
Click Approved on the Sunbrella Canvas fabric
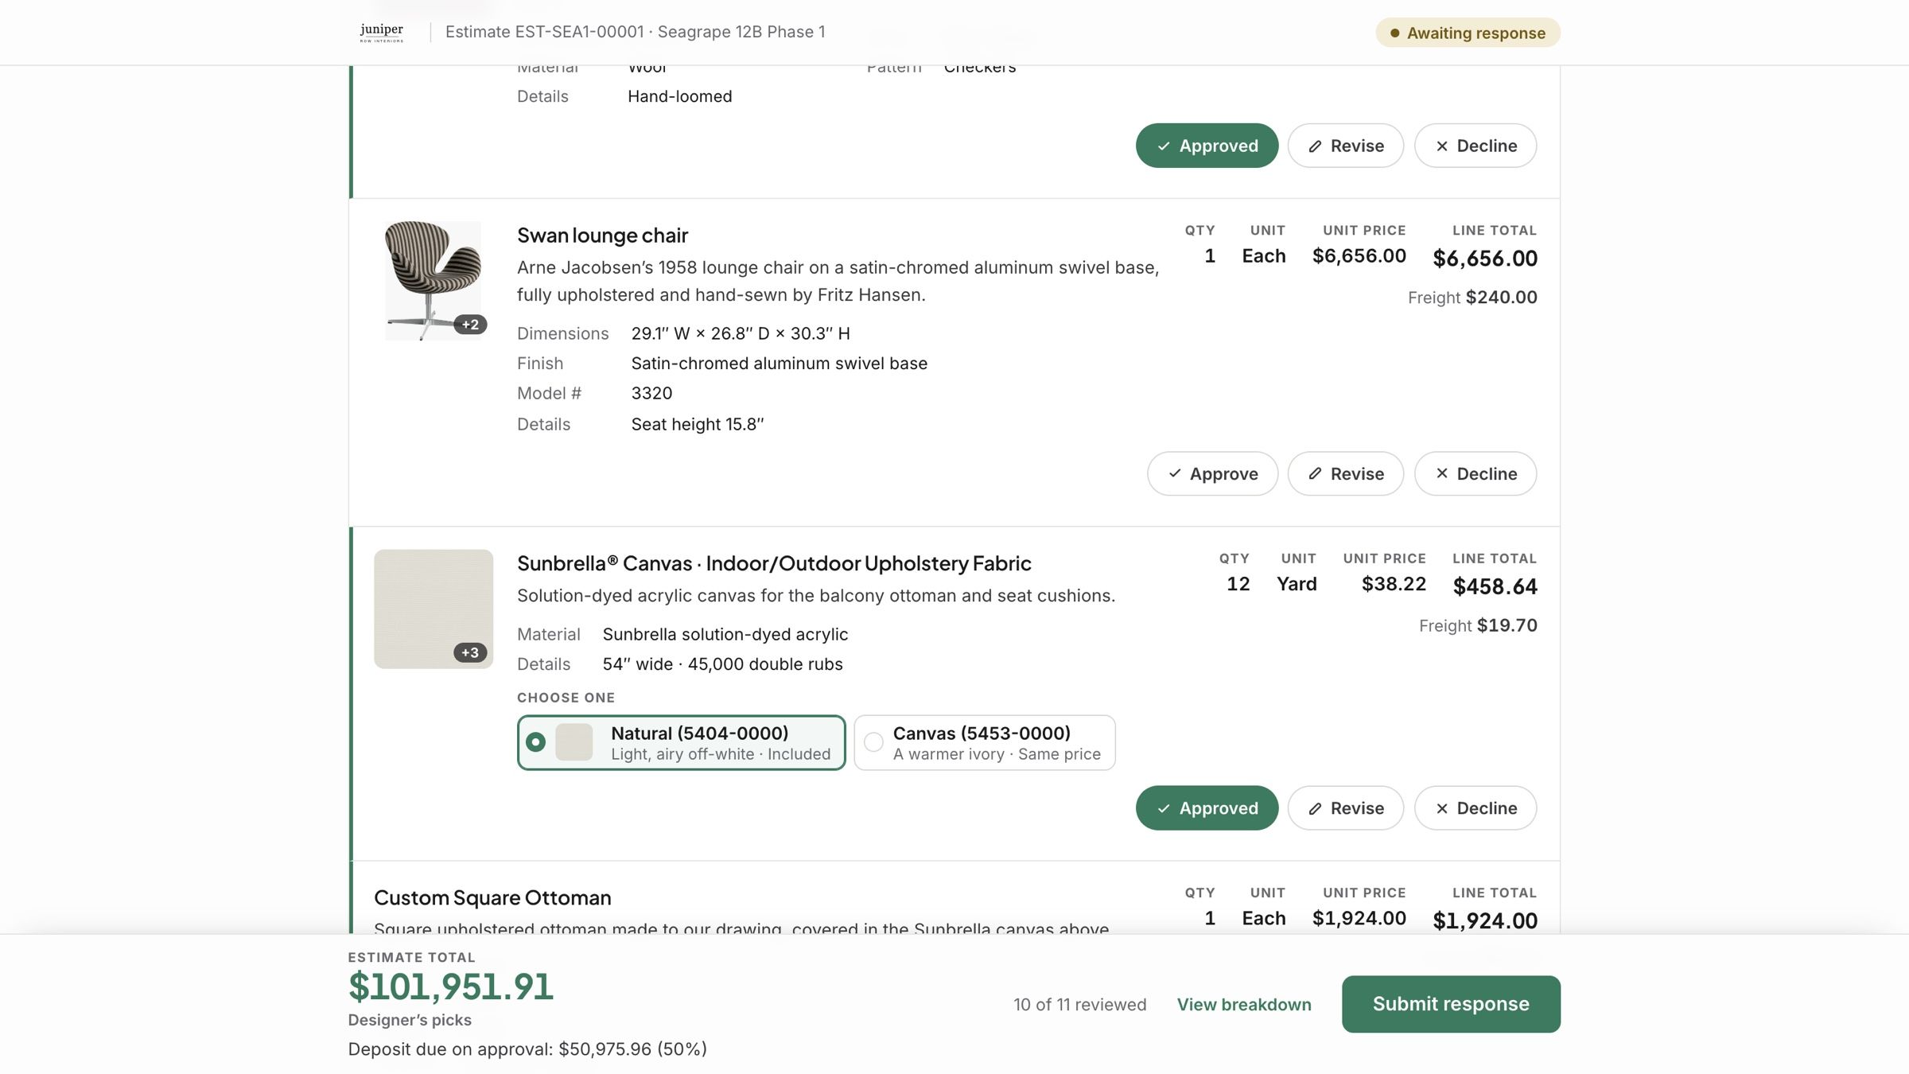point(1207,808)
